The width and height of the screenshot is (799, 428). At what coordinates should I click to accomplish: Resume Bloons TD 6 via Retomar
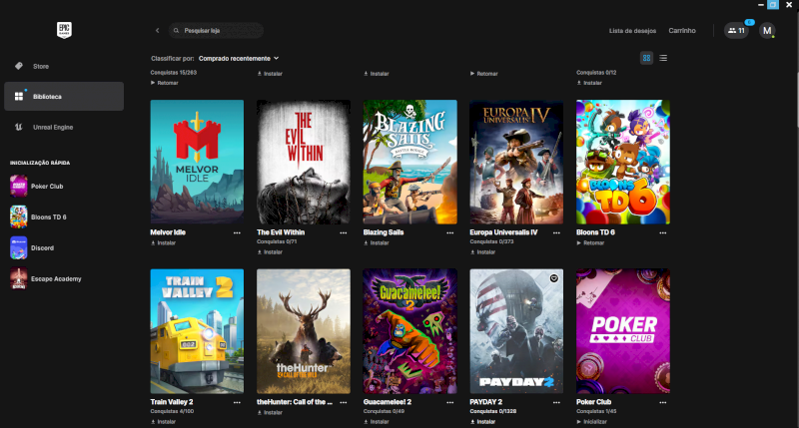pyautogui.click(x=590, y=243)
